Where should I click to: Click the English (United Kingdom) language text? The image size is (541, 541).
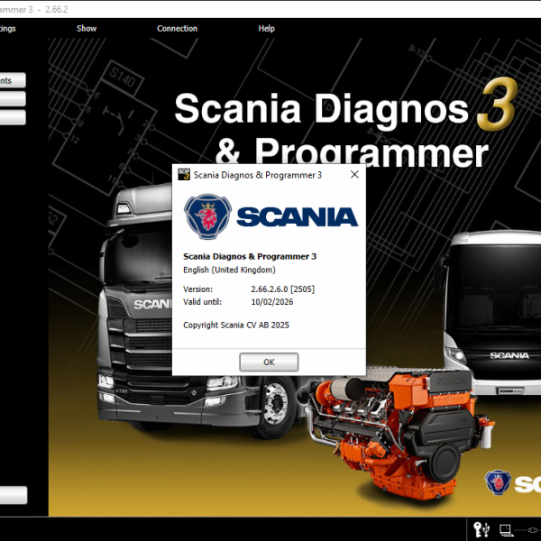(x=229, y=270)
